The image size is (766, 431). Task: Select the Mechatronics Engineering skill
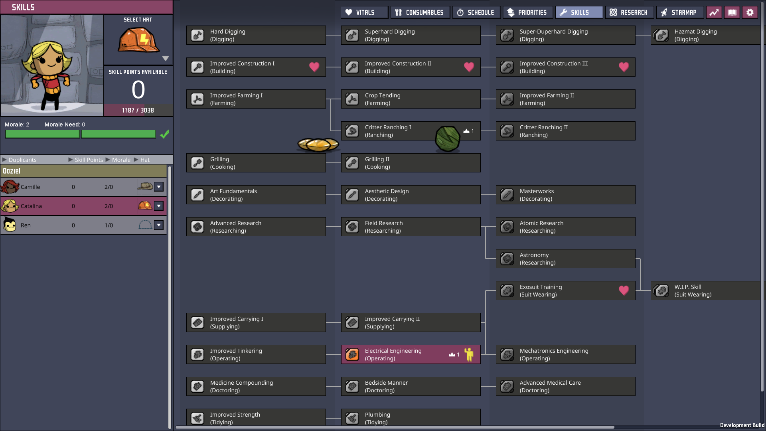click(x=565, y=354)
